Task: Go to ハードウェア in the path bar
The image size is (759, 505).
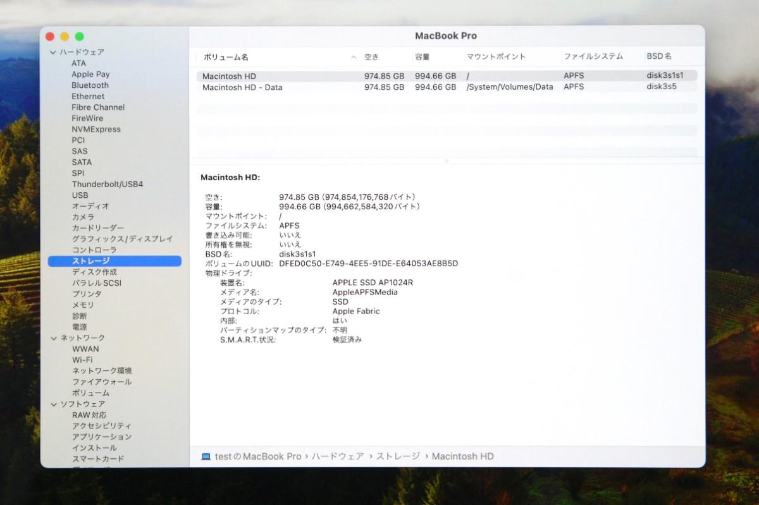Action: [338, 456]
